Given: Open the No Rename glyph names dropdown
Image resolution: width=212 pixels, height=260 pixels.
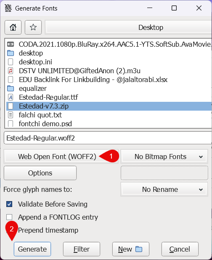Looking at the screenshot, I should pyautogui.click(x=164, y=189).
